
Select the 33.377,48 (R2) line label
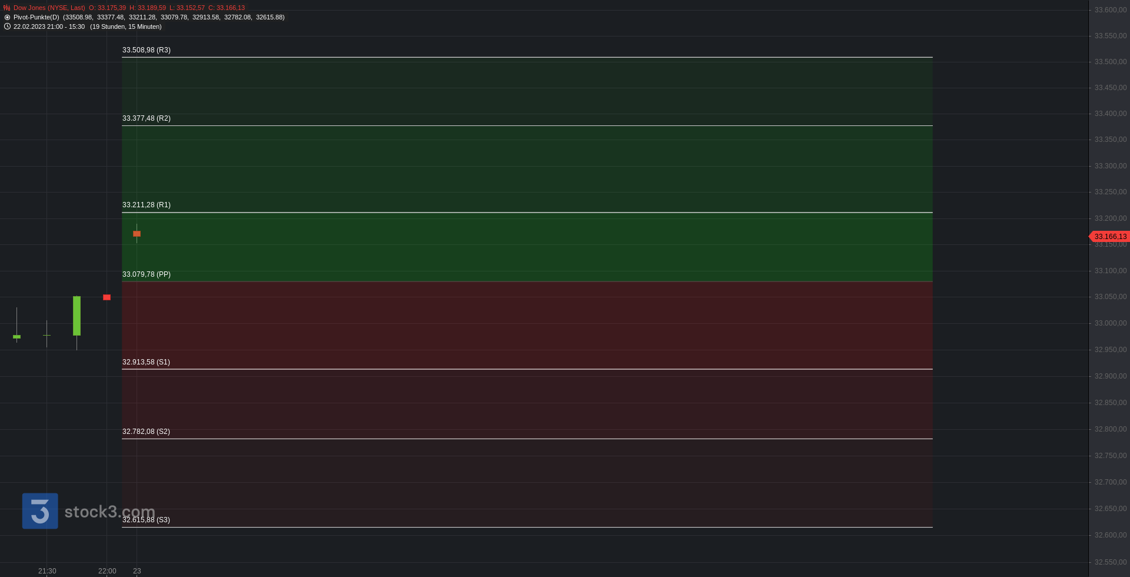[147, 118]
